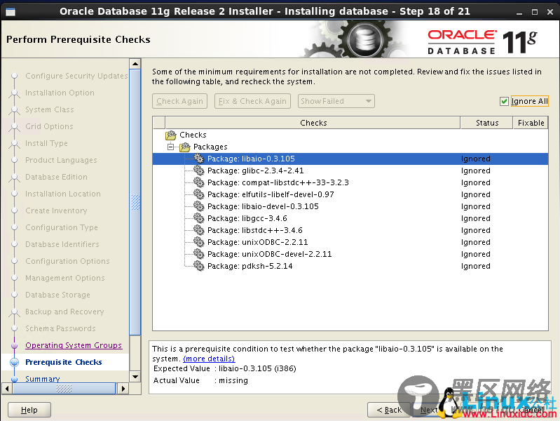
Task: Click the Expected Value libaio-0.3.105 (i386) text
Action: (257, 368)
